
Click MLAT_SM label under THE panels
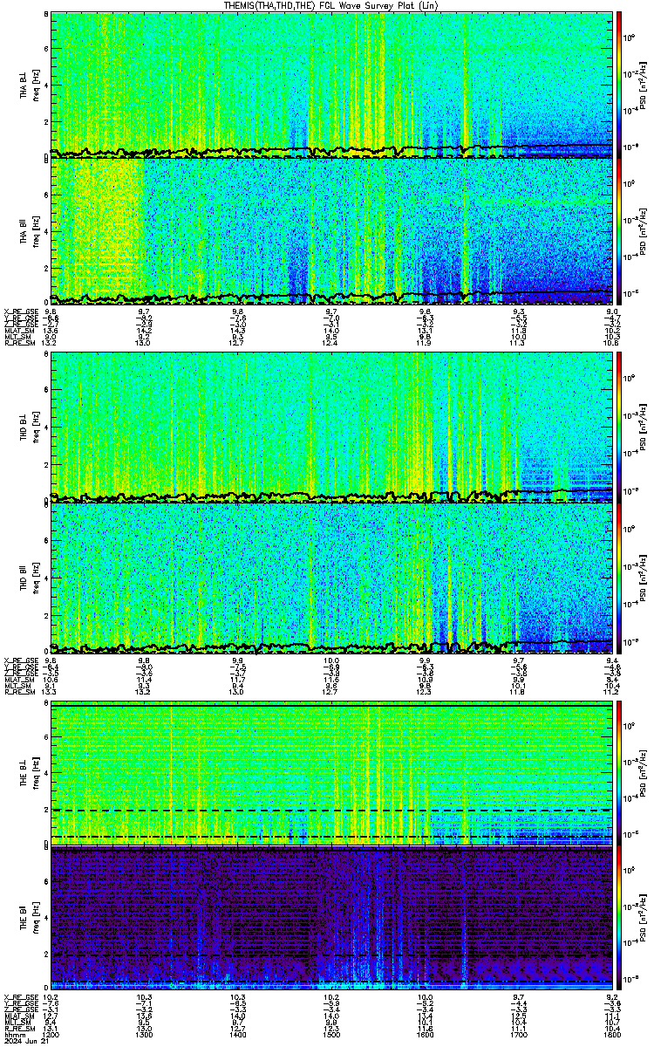click(18, 1016)
